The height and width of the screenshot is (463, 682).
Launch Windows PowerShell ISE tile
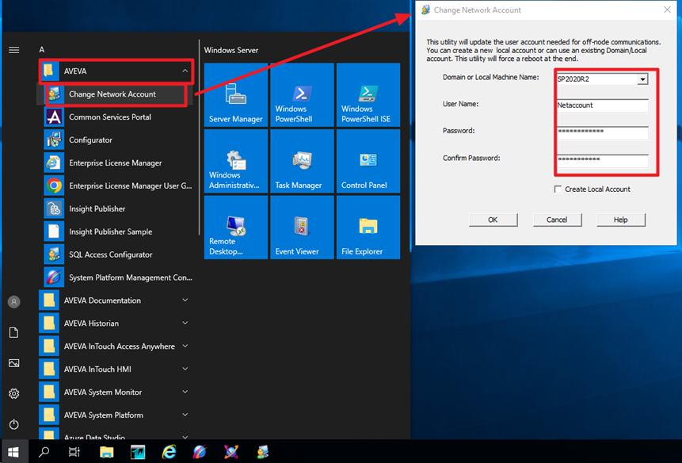pos(368,95)
